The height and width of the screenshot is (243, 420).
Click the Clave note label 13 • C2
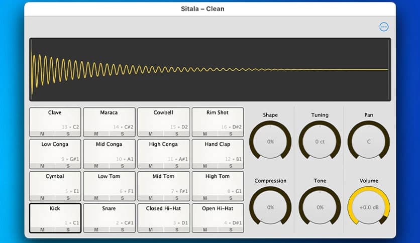(x=70, y=127)
